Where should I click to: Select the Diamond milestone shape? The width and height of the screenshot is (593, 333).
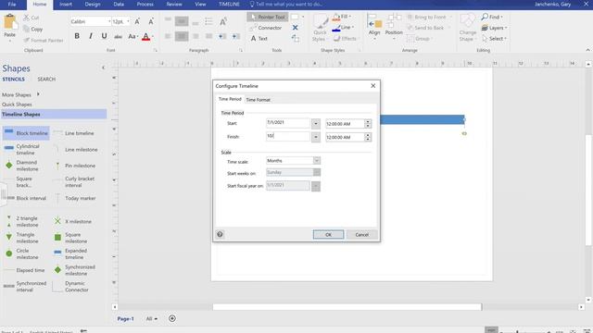pos(22,166)
